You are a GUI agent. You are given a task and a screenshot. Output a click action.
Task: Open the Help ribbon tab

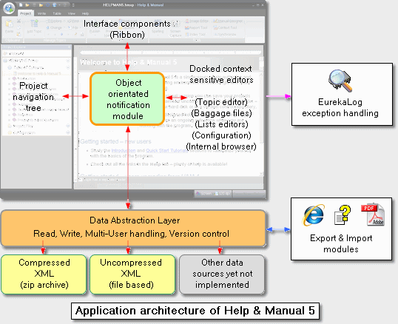85,13
